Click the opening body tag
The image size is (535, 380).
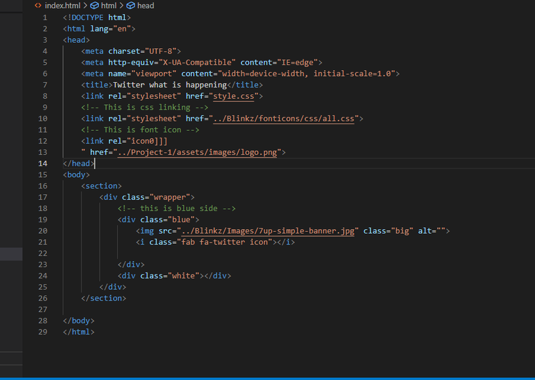(76, 175)
